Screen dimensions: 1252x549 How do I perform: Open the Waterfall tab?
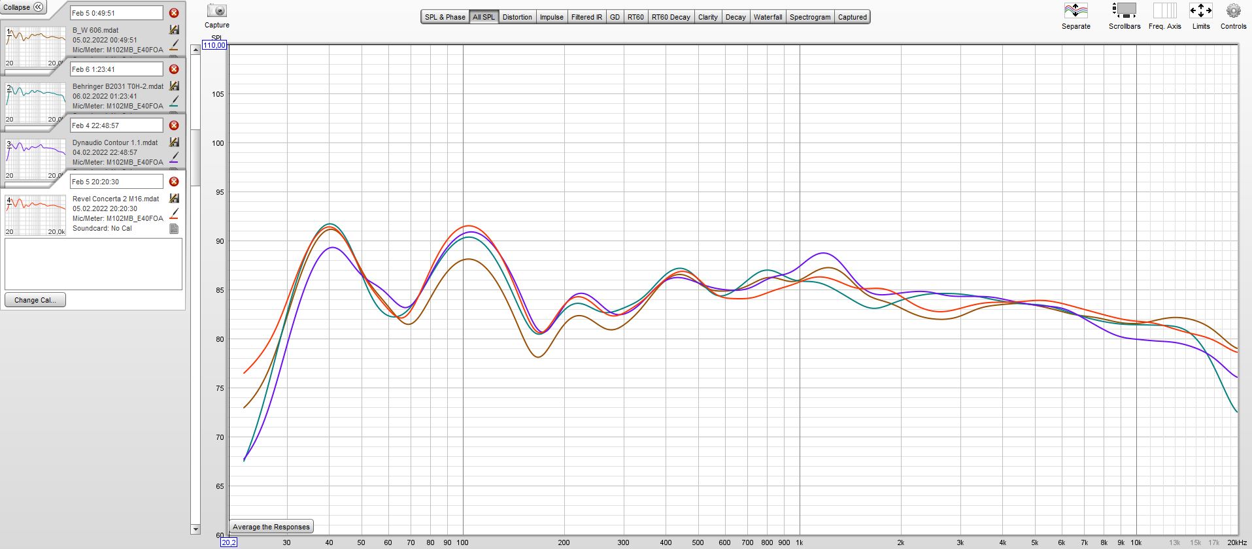click(768, 17)
